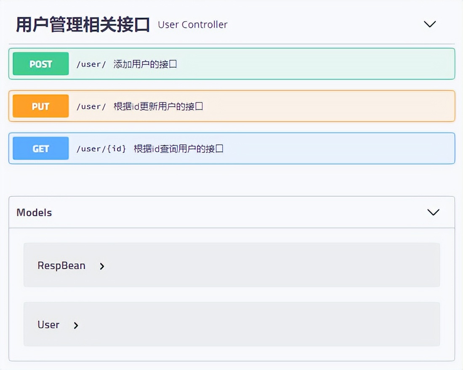Click the chevron in the Models header
This screenshot has height=370, width=463.
433,212
